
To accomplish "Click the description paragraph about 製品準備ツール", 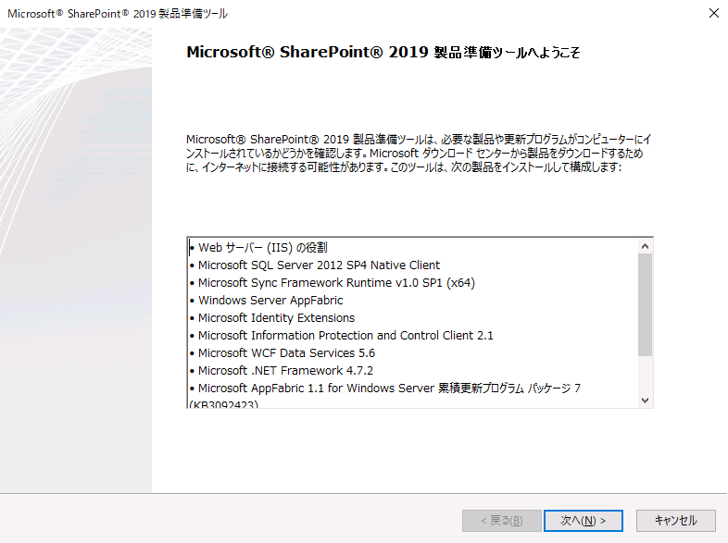I will click(419, 153).
